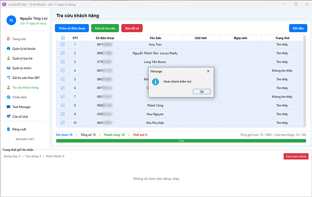Toggle the select-all checkbox in table header
The image size is (312, 197).
coord(63,38)
